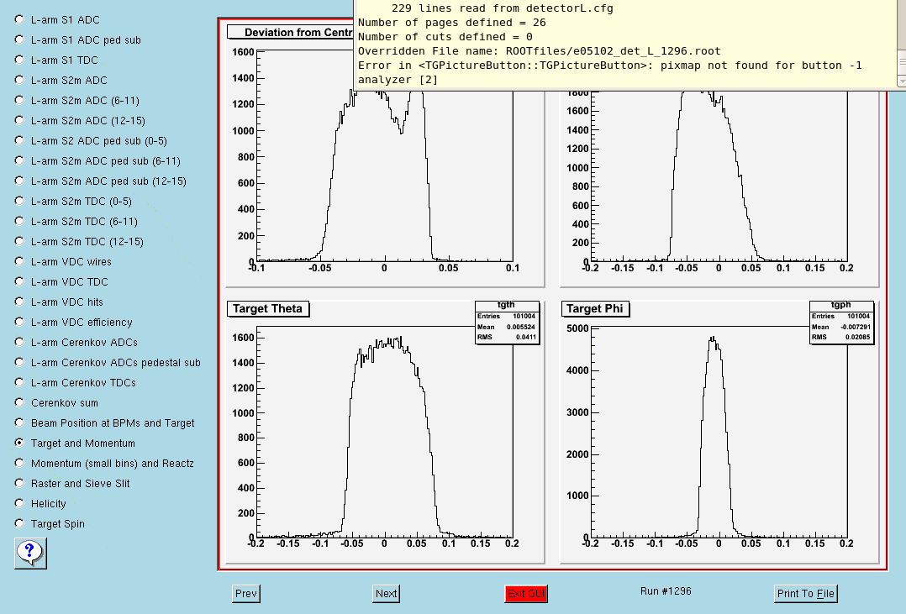Go to the previous page with Prev
This screenshot has height=614, width=906.
(x=246, y=594)
